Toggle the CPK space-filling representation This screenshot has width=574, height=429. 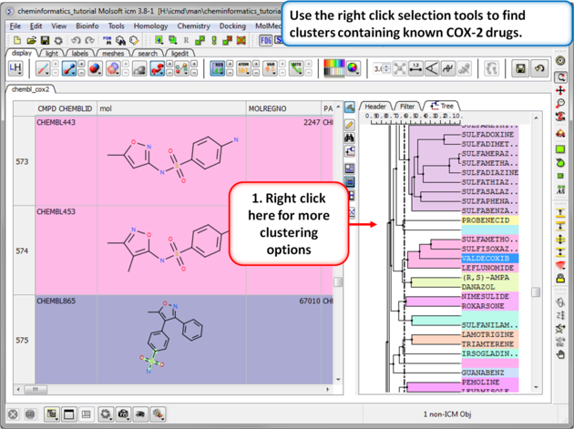coord(94,69)
